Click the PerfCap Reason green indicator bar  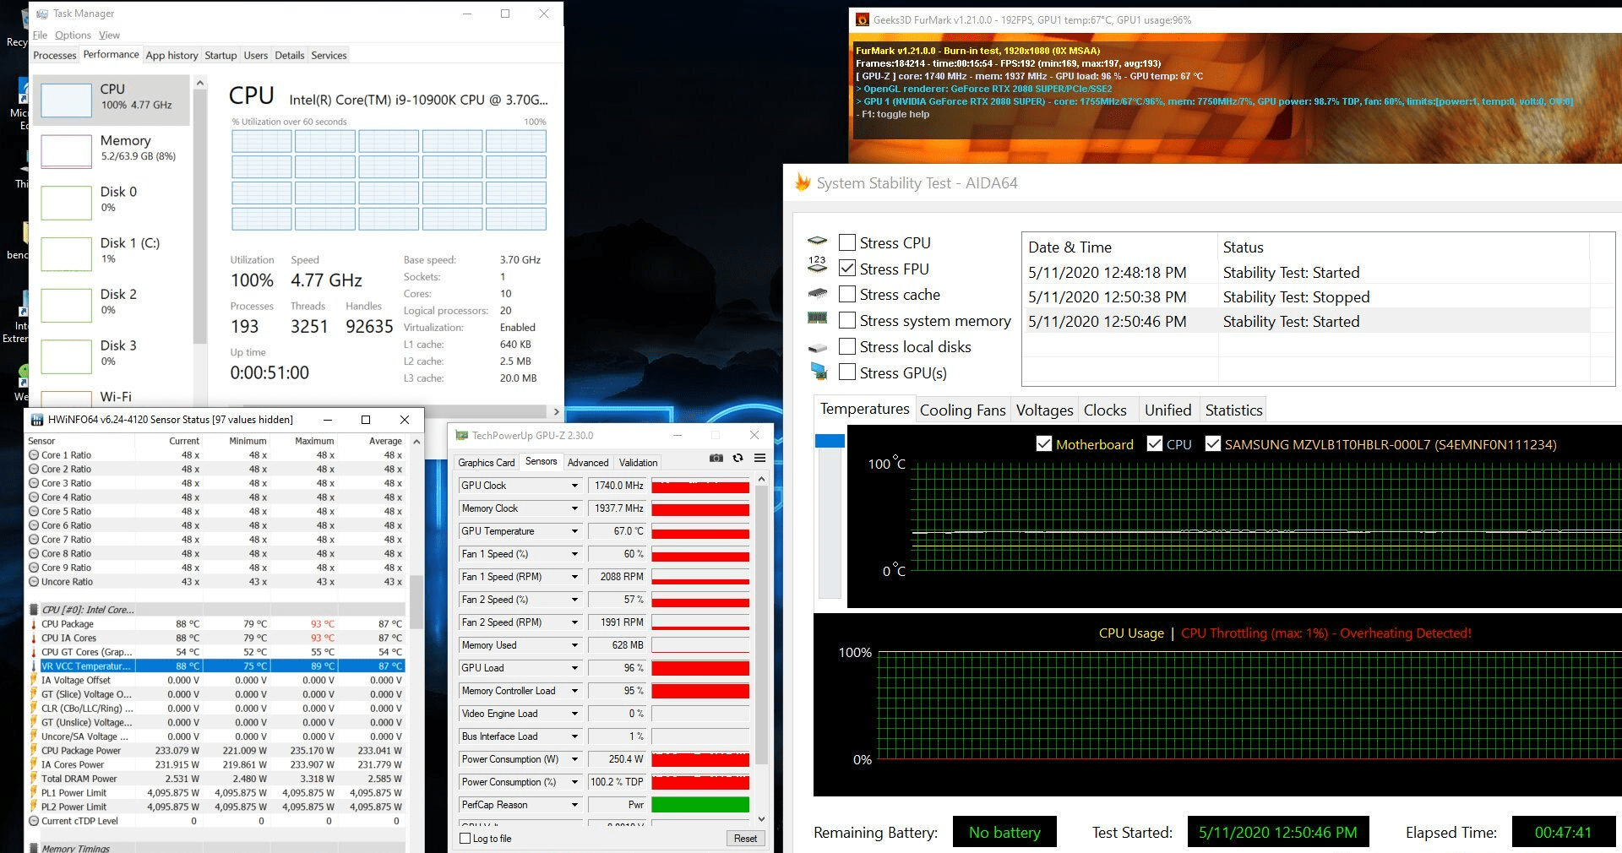pyautogui.click(x=700, y=805)
